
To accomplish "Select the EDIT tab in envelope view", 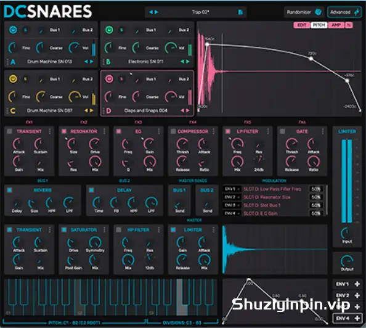I will click(x=302, y=25).
